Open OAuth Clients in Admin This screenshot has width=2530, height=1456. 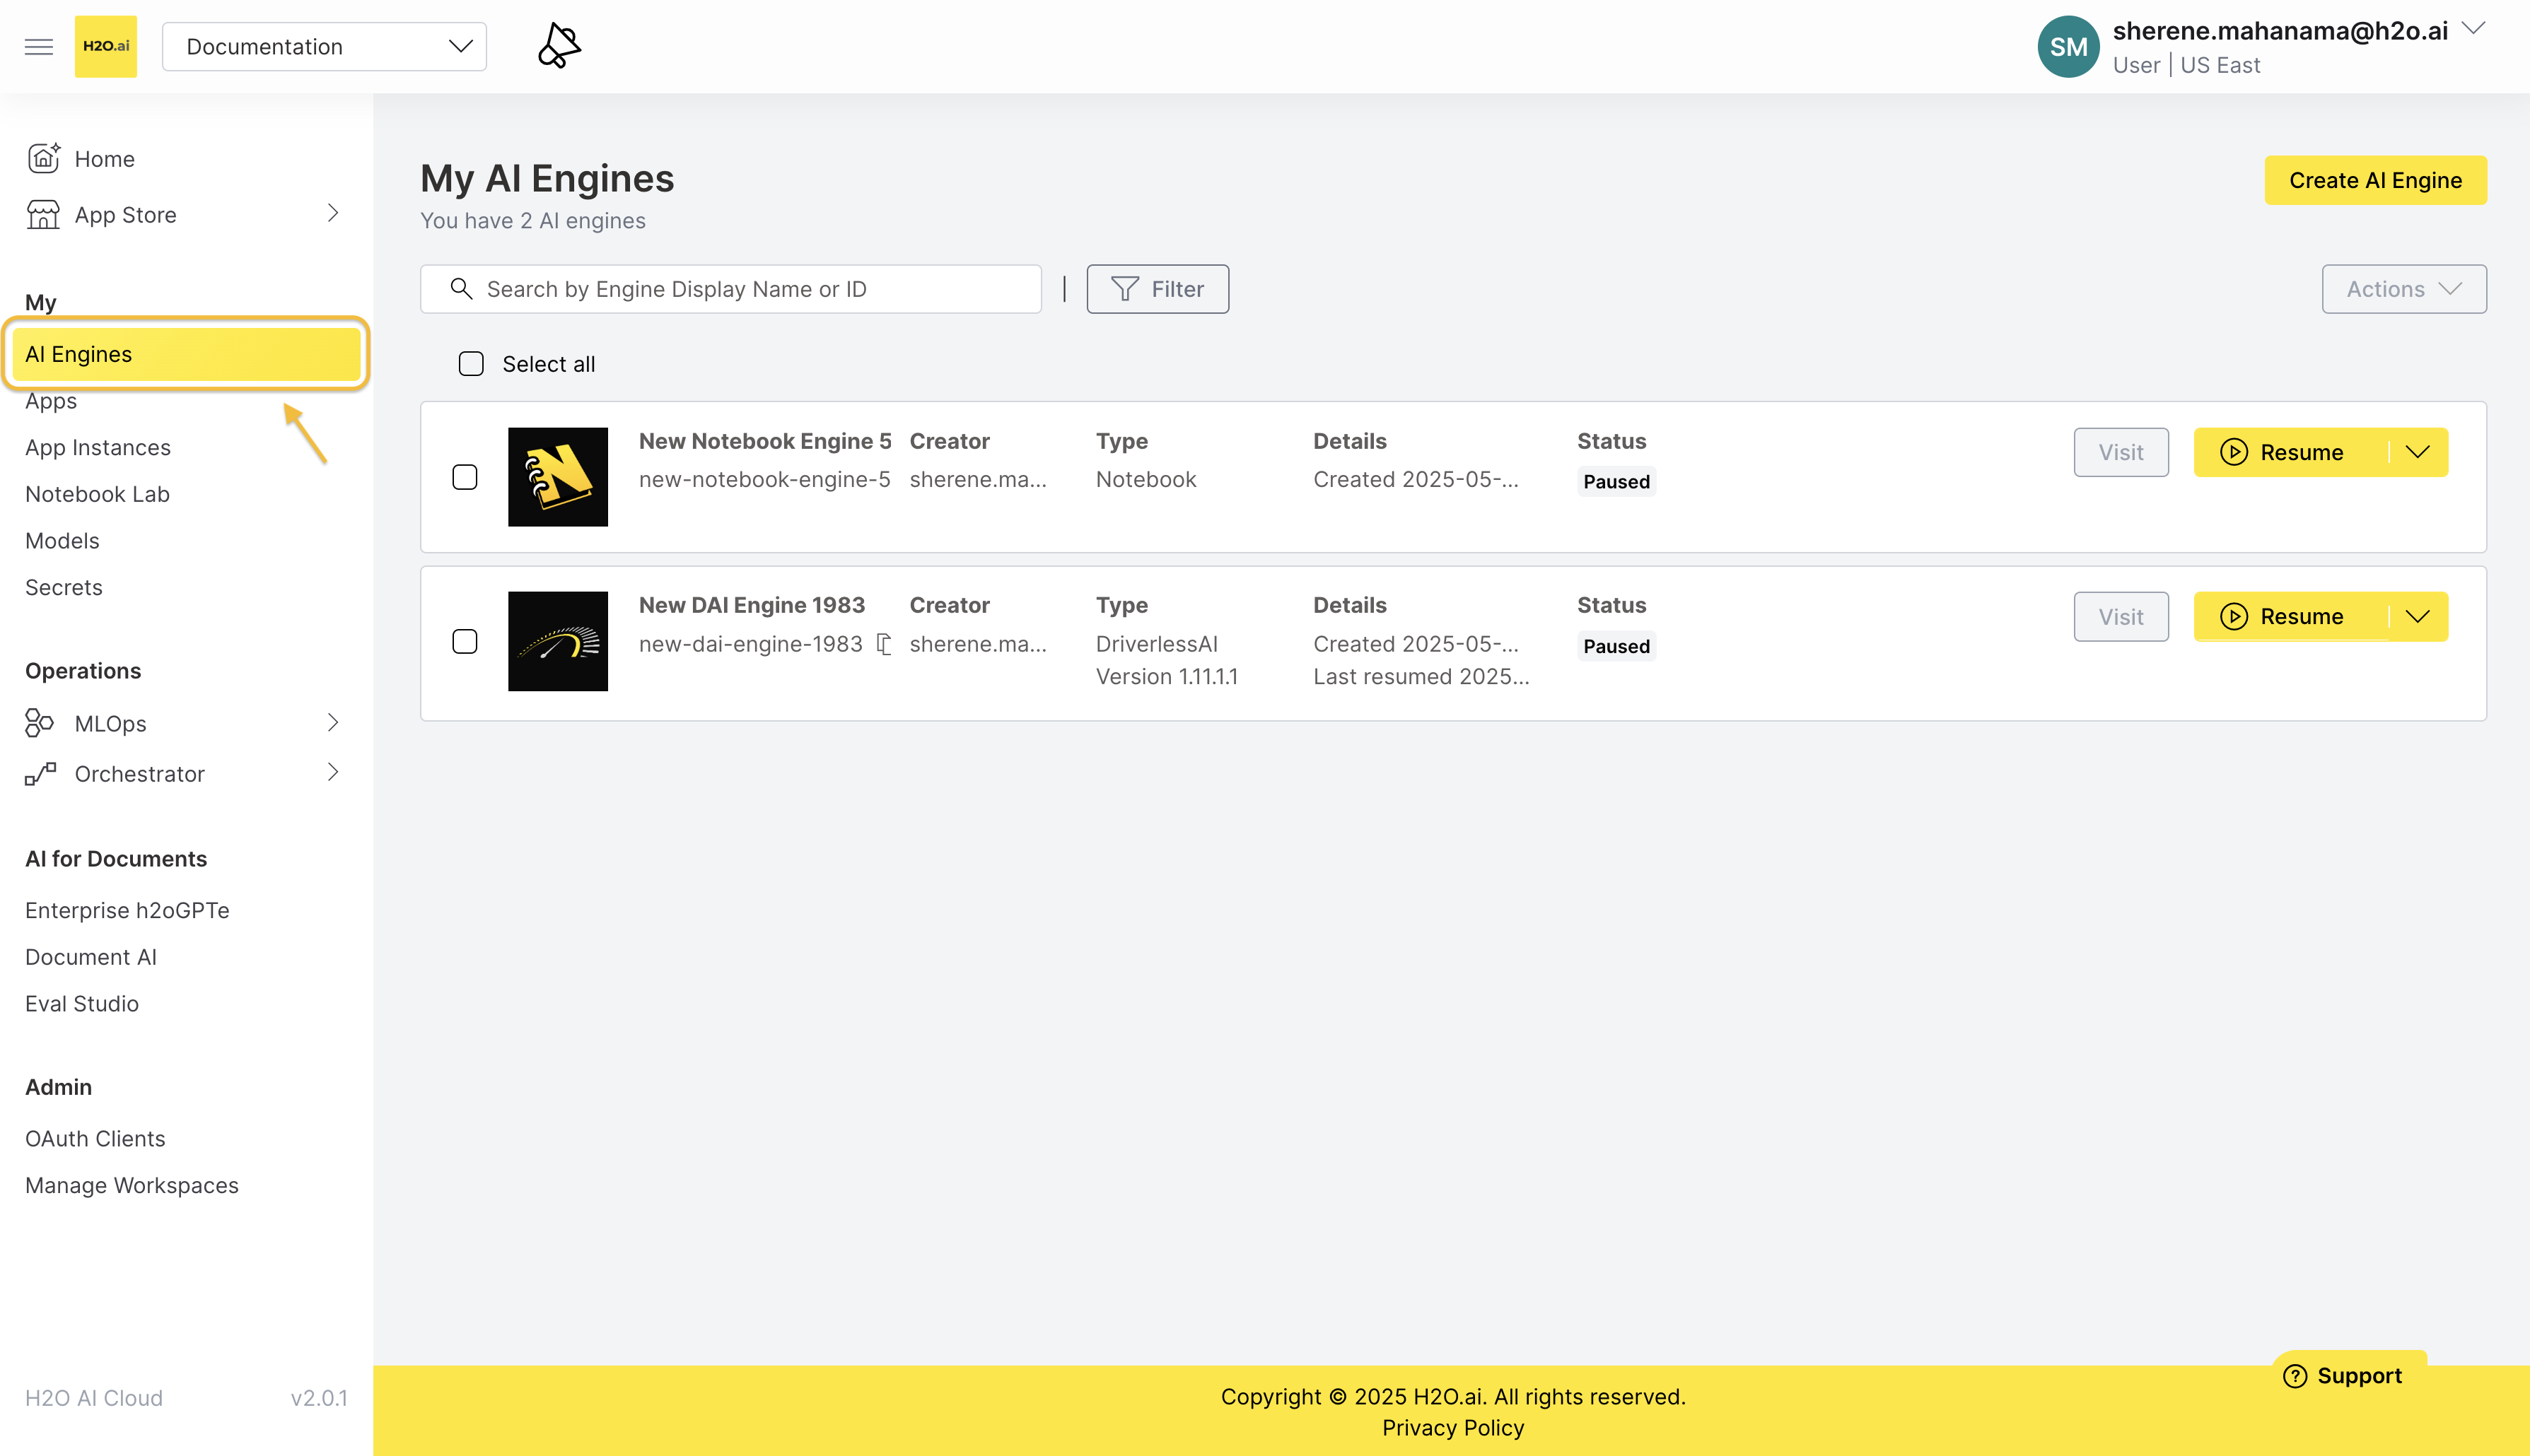(95, 1138)
